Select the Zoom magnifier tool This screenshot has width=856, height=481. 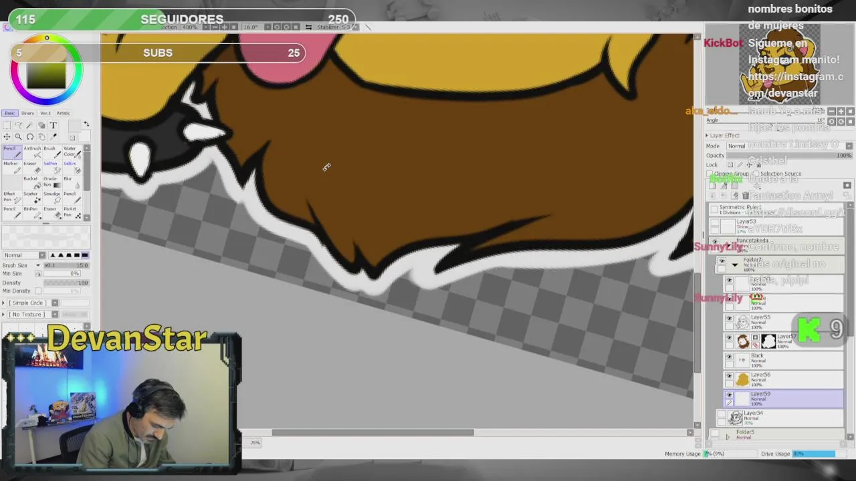(18, 137)
